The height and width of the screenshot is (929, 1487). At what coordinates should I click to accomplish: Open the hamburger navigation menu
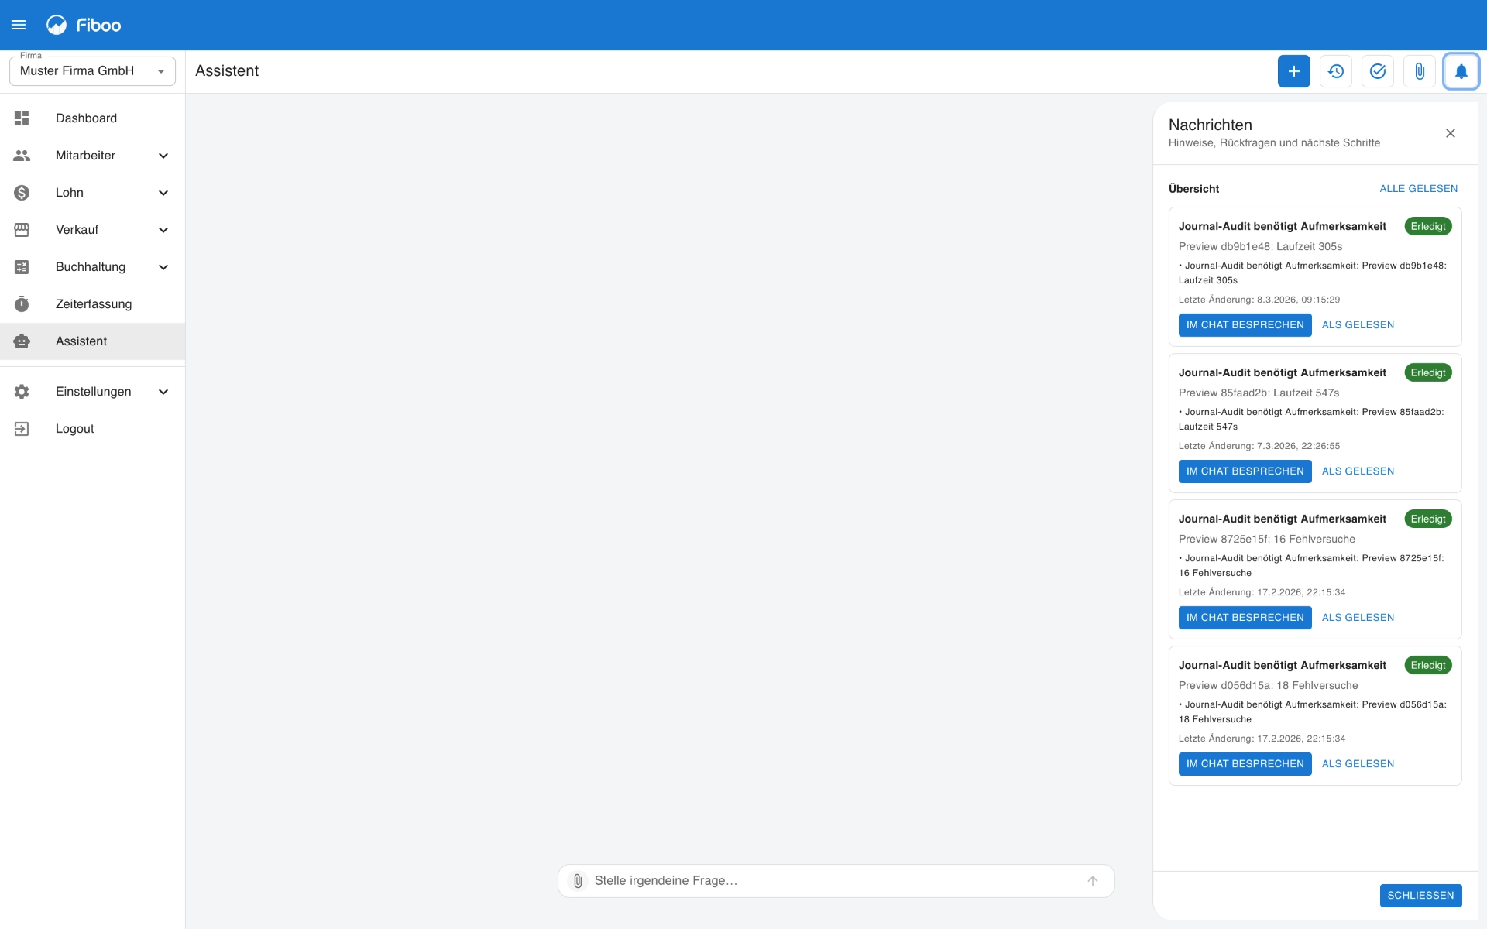(19, 25)
